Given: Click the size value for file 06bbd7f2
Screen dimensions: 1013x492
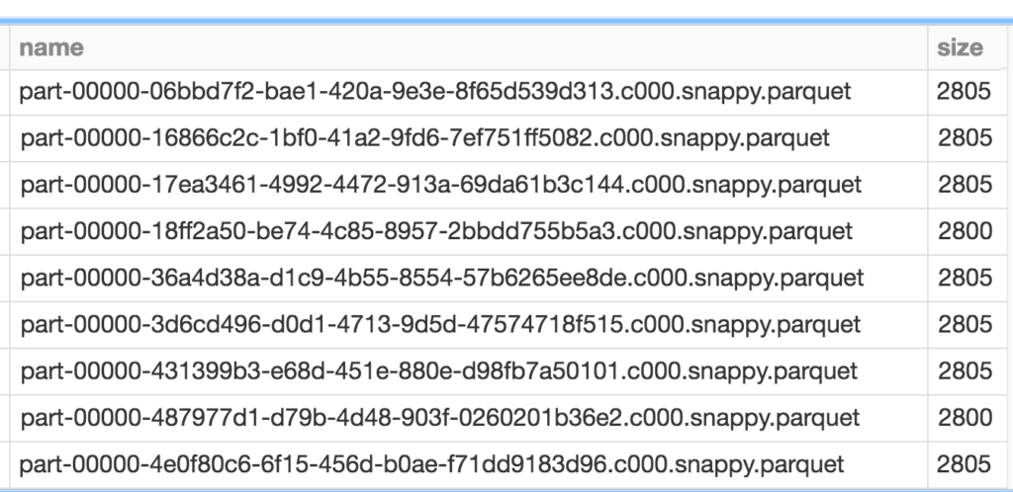Looking at the screenshot, I should pos(965,92).
